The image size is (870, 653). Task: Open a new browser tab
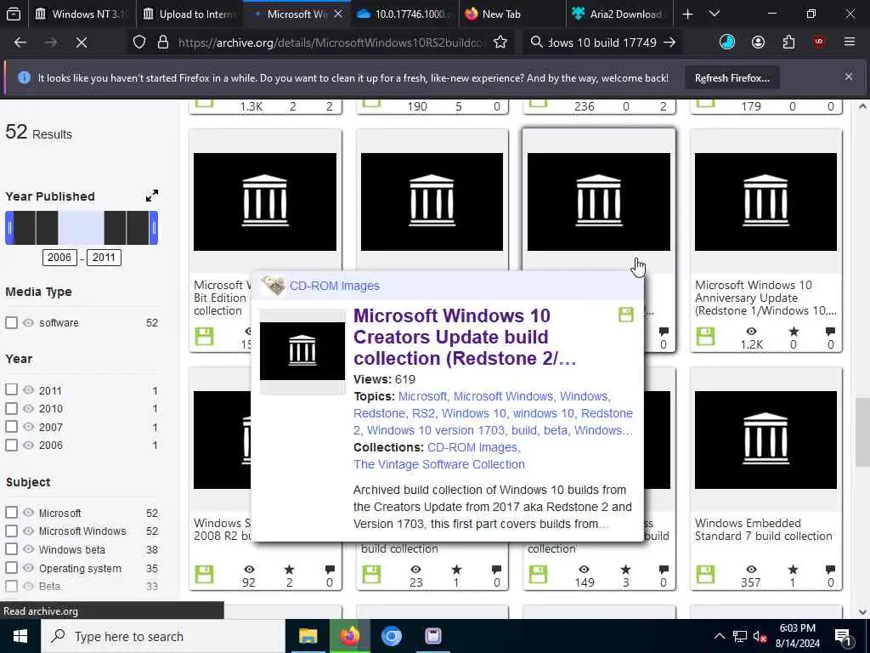tap(687, 14)
